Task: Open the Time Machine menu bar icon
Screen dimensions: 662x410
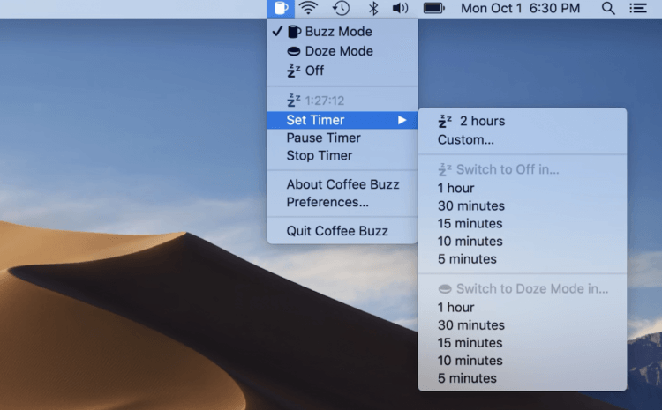Action: pos(341,8)
